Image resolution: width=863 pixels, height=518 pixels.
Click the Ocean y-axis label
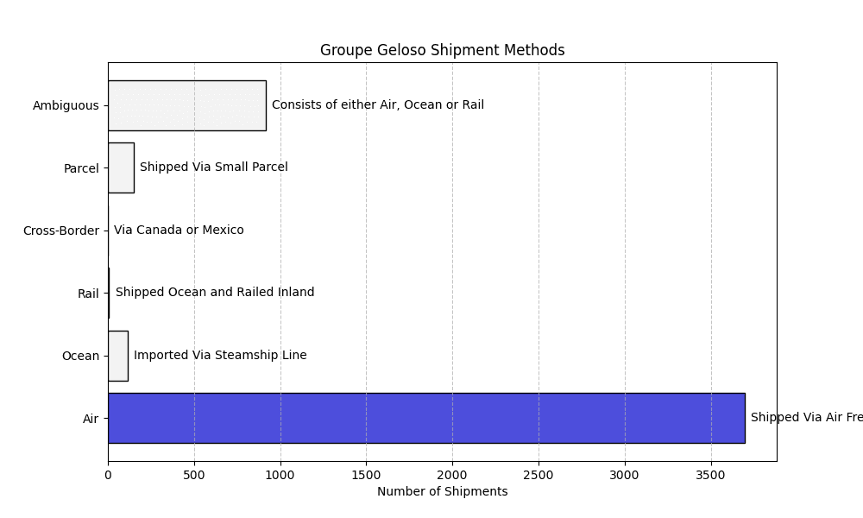(x=80, y=357)
